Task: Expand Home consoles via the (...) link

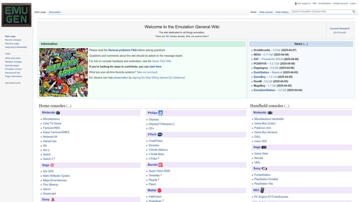Action: (69, 106)
